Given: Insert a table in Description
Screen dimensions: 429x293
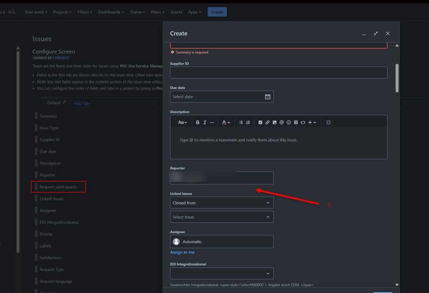Looking at the screenshot, I should tap(296, 123).
